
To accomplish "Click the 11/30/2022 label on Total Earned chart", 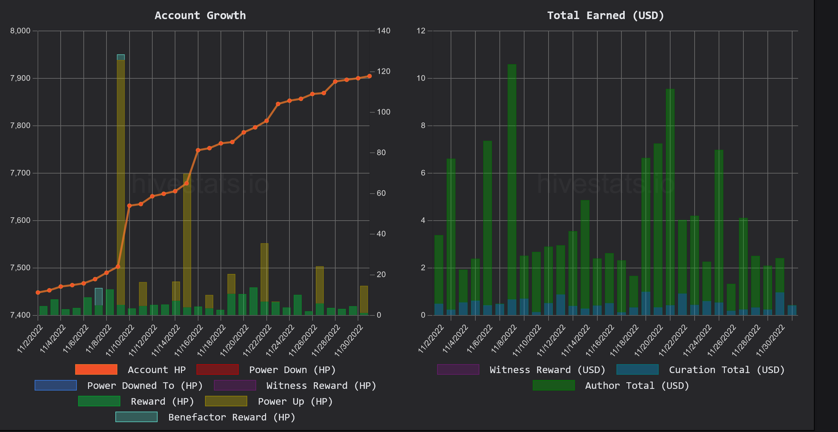I will pyautogui.click(x=771, y=340).
